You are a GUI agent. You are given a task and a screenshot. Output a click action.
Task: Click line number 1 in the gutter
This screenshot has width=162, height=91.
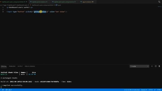pos(3,7)
